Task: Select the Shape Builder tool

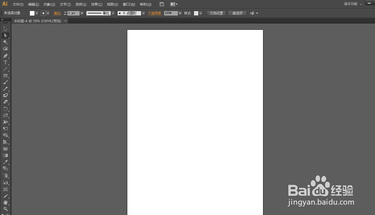Action: [x=5, y=135]
